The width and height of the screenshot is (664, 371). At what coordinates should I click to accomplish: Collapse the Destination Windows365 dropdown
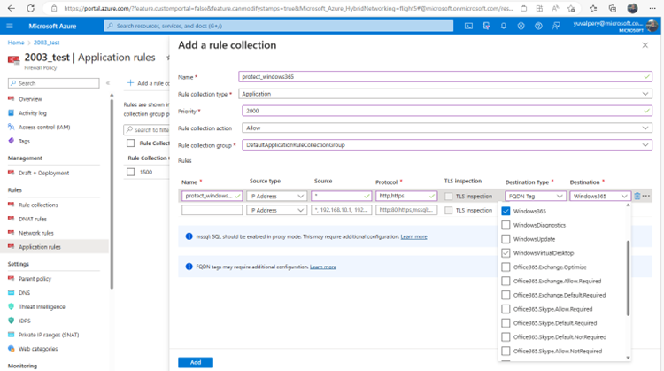coord(600,196)
